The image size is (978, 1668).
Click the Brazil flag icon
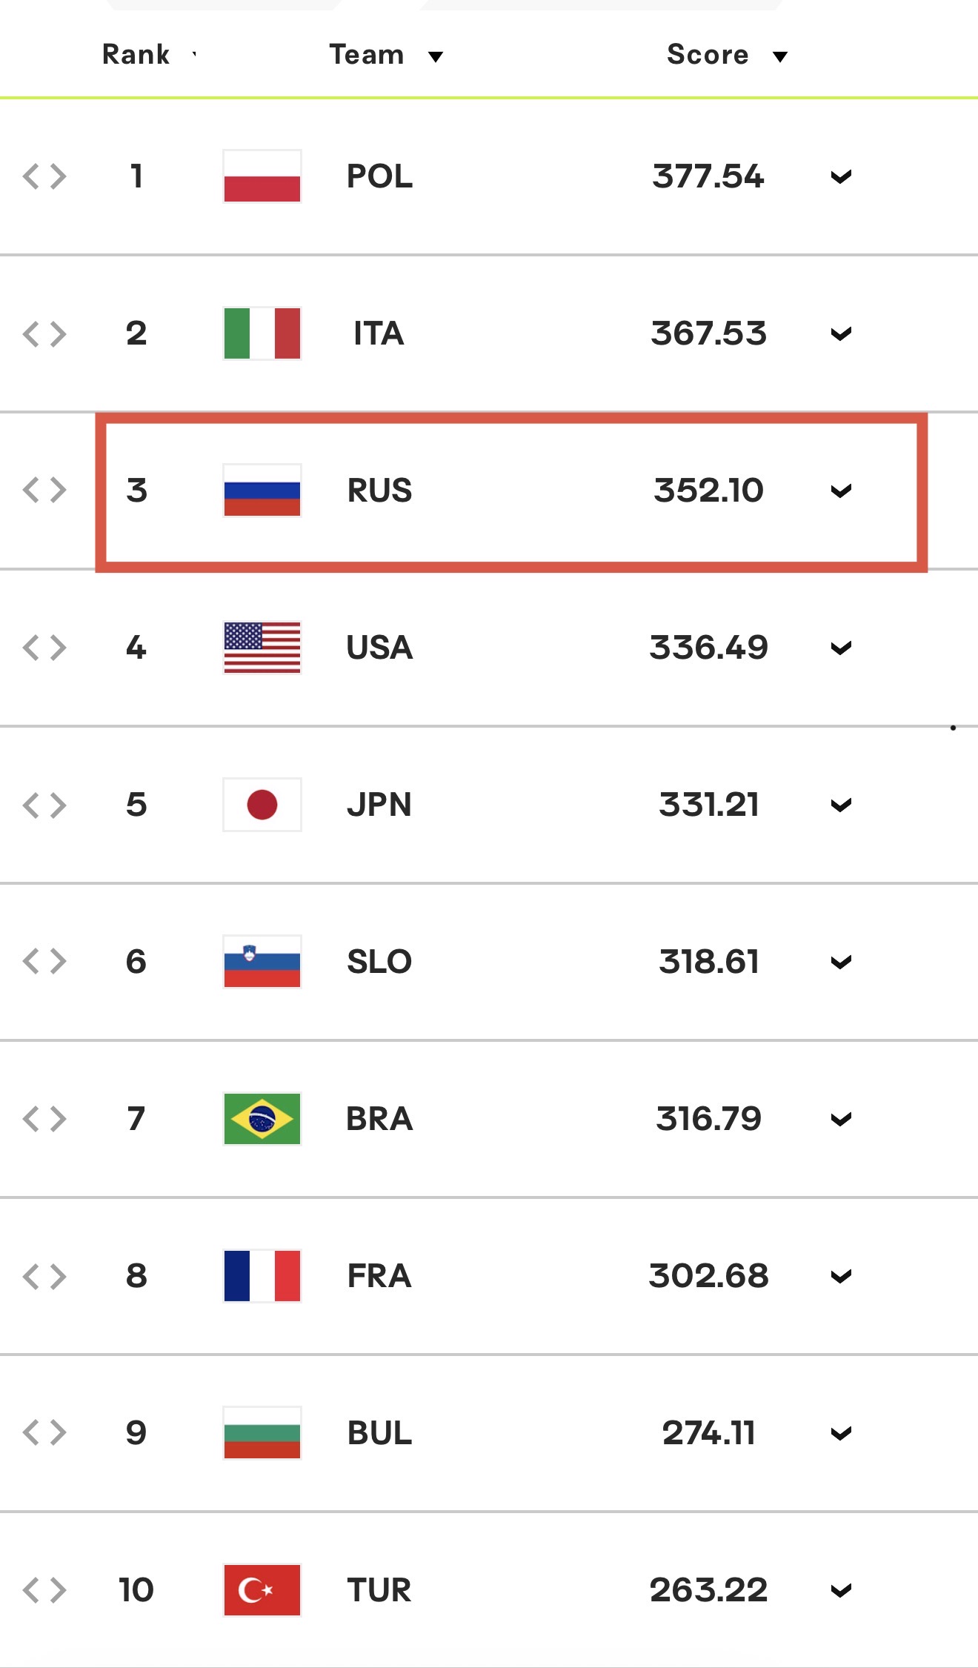tap(262, 1119)
